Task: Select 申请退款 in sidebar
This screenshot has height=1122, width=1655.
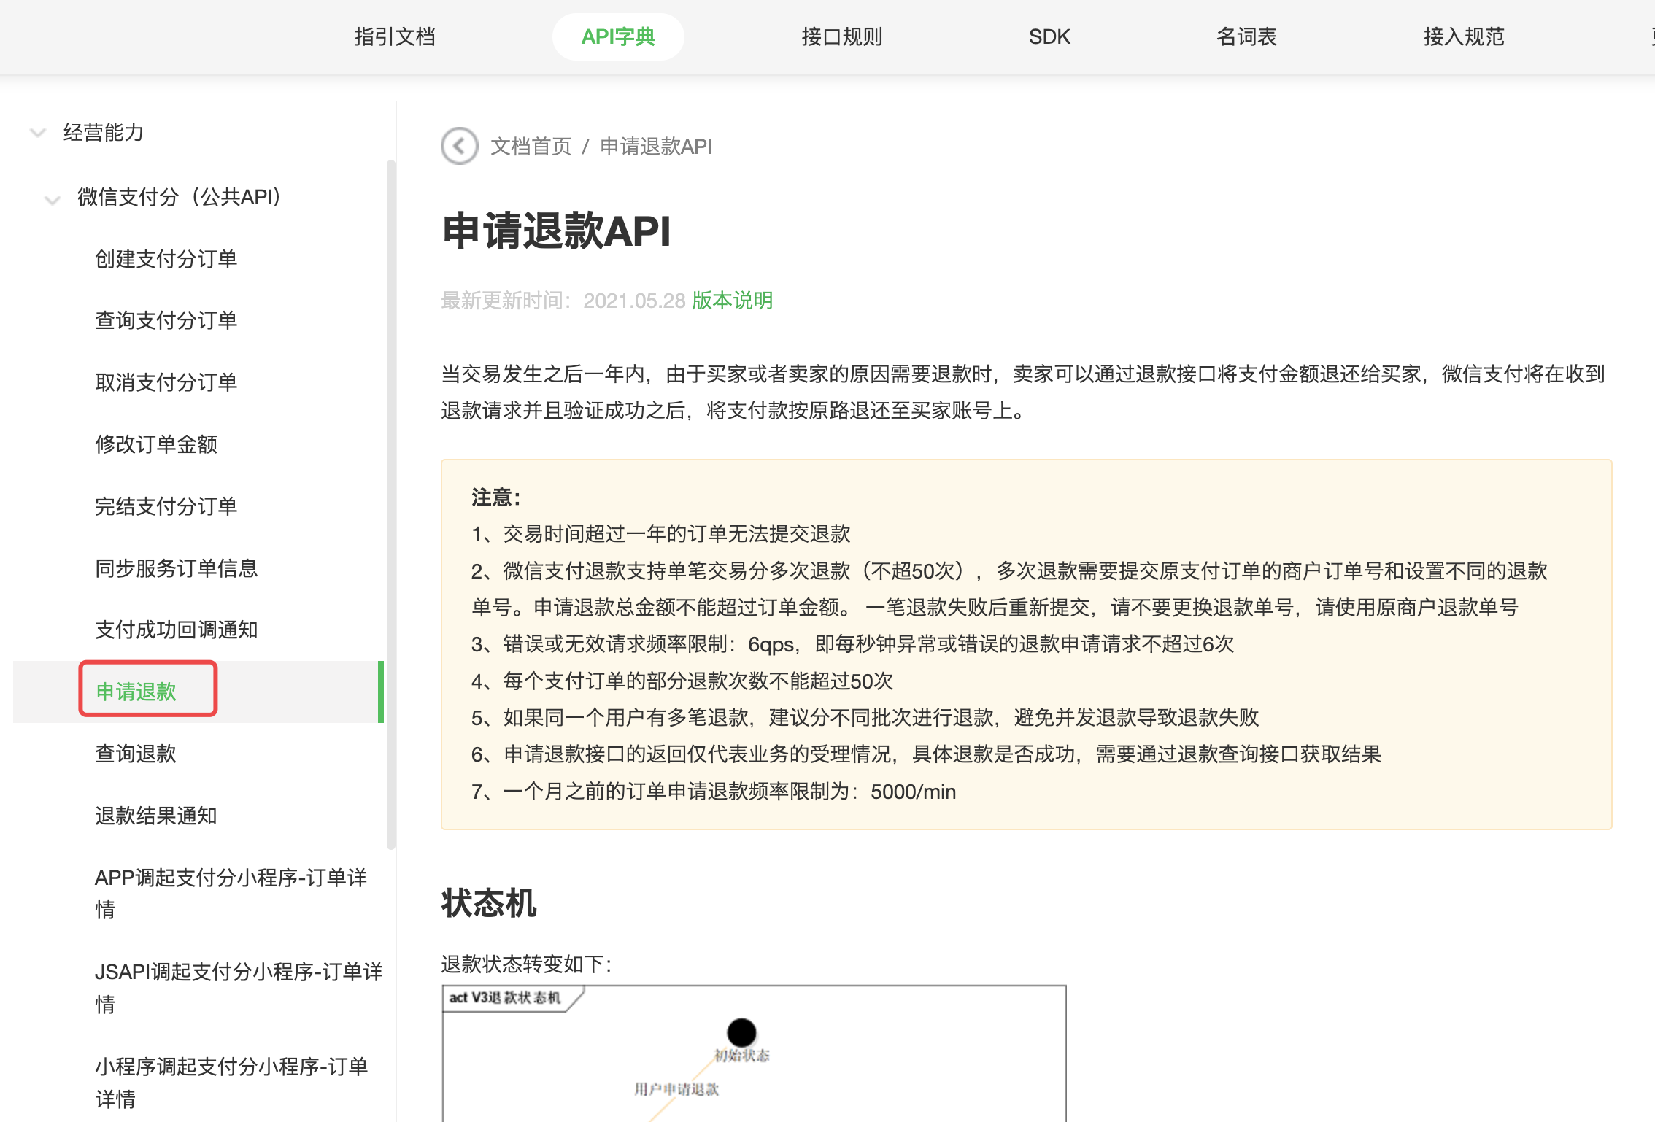Action: point(136,691)
